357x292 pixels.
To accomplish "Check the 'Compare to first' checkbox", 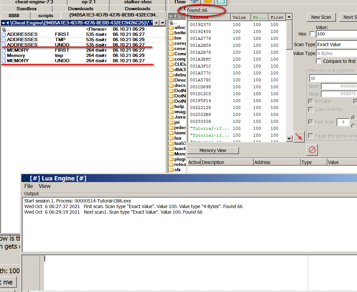I will [x=319, y=61].
